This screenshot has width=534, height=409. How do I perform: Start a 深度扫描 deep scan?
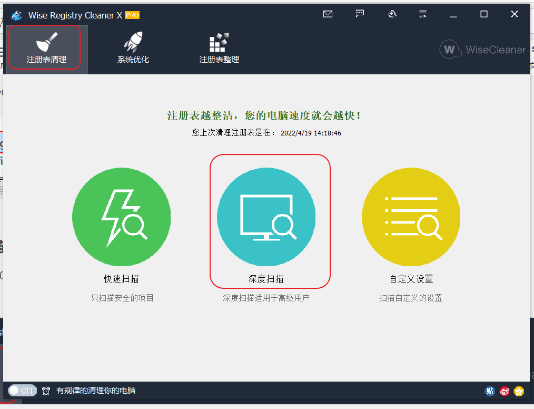tap(266, 217)
